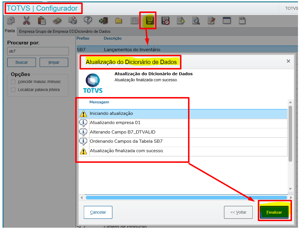Viewport: 300px width, 230px height.
Task: Click the printer spool icon
Action: tap(73, 20)
